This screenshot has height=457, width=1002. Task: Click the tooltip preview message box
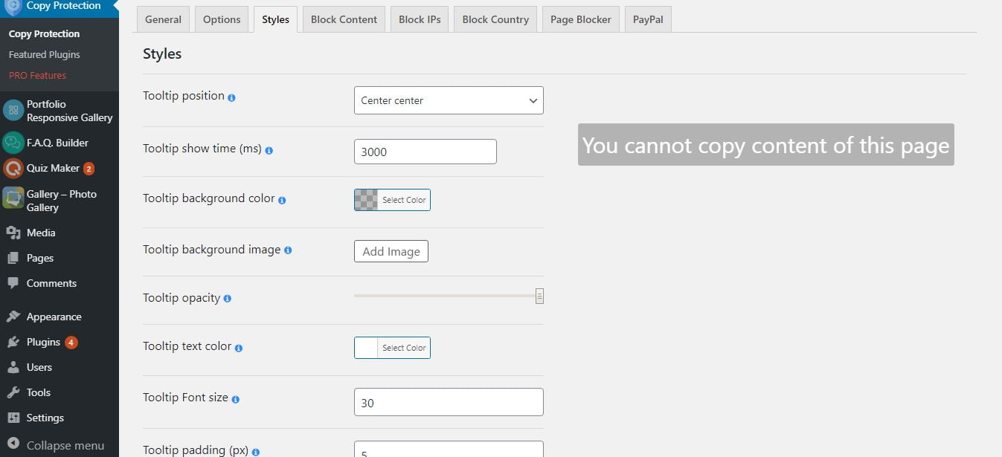[765, 145]
